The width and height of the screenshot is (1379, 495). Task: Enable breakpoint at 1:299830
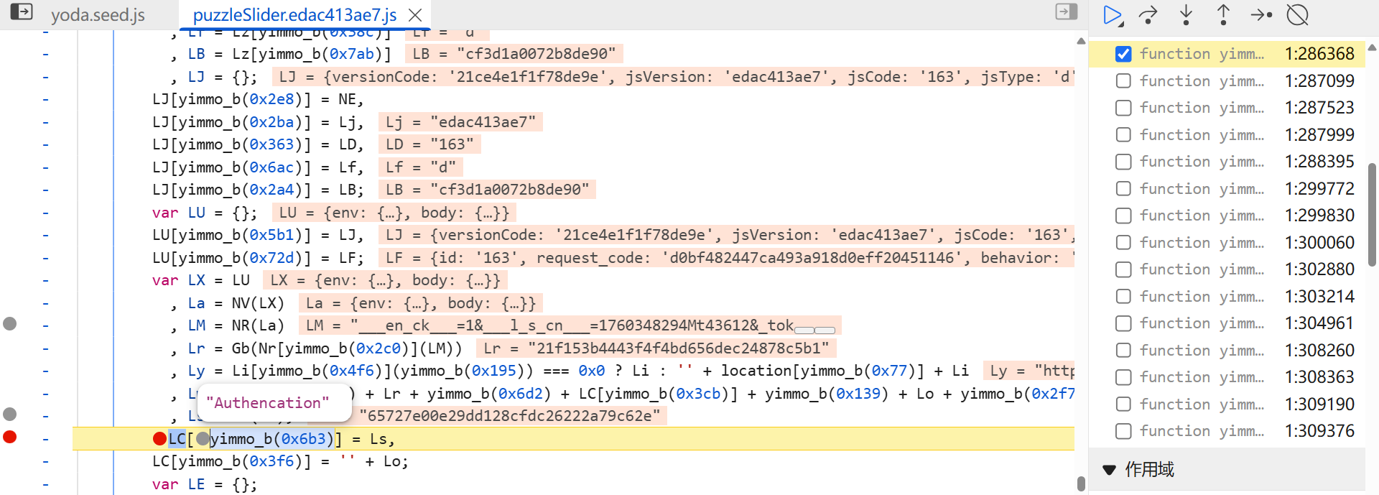[x=1123, y=216]
